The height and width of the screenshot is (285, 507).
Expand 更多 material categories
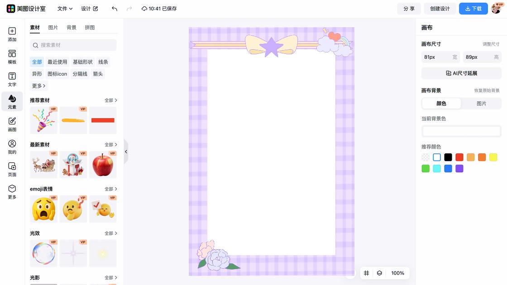click(x=39, y=85)
